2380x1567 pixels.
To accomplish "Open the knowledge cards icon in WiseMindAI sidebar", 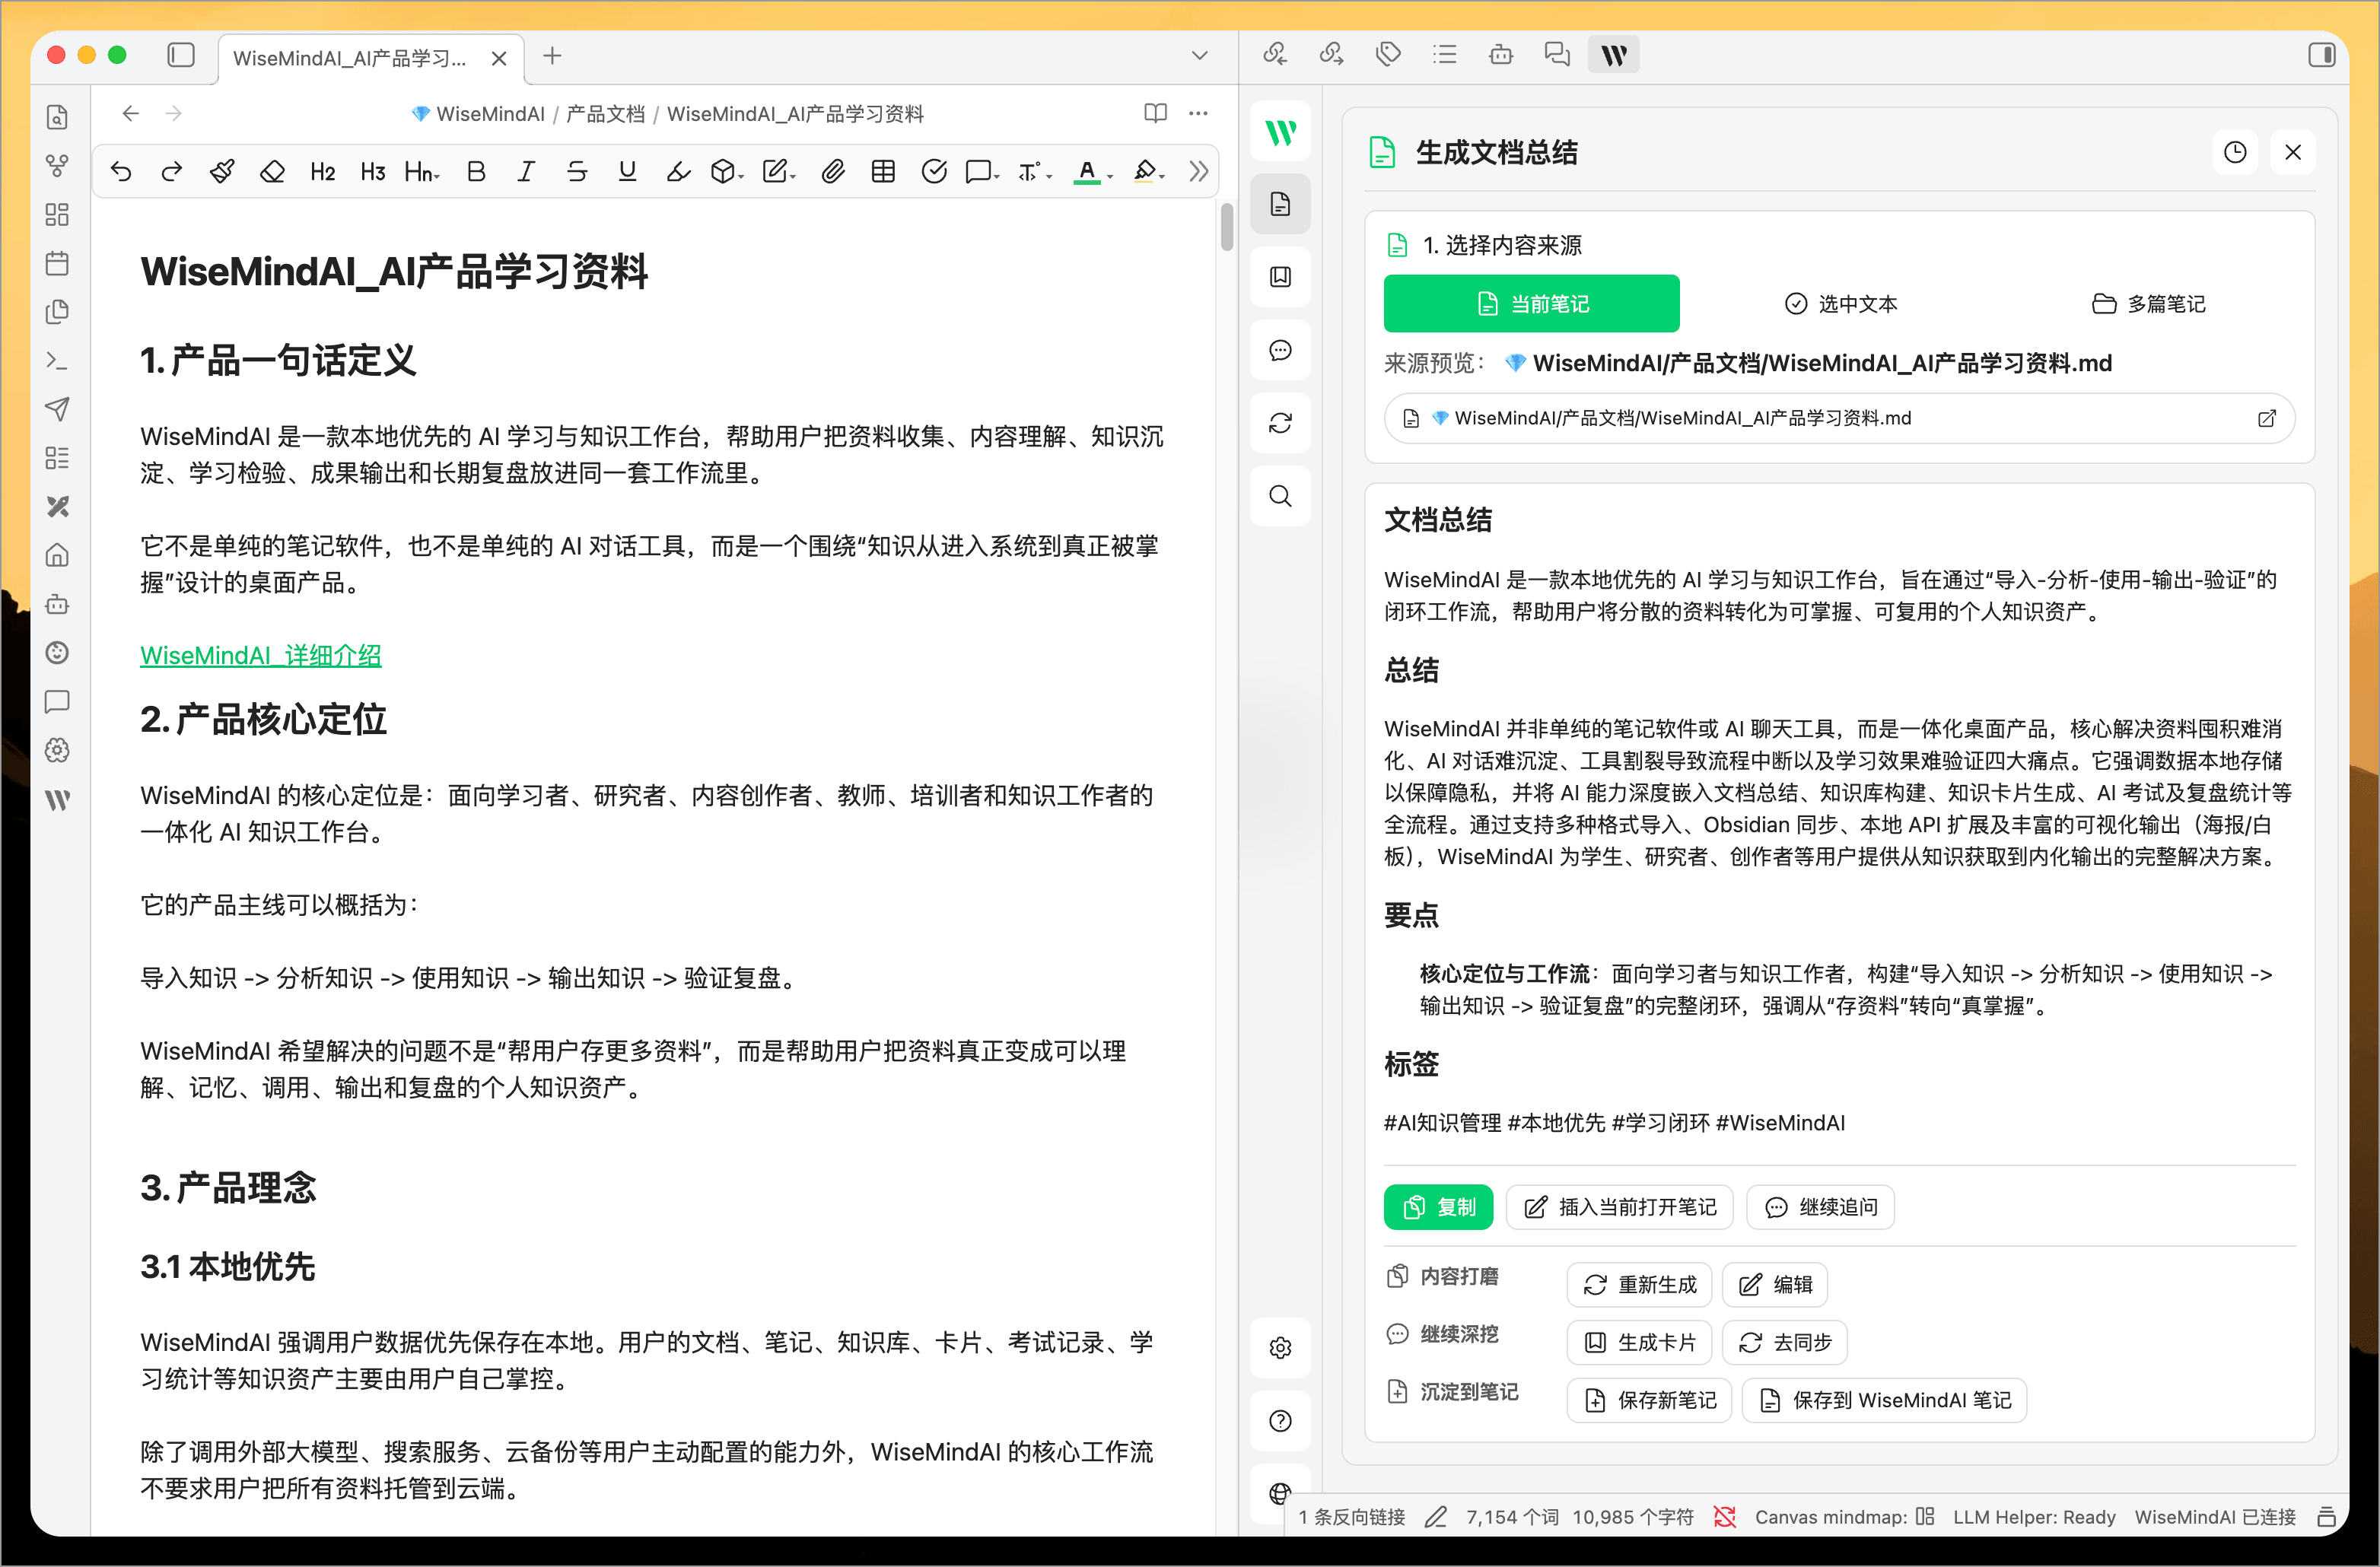I will click(x=1280, y=277).
